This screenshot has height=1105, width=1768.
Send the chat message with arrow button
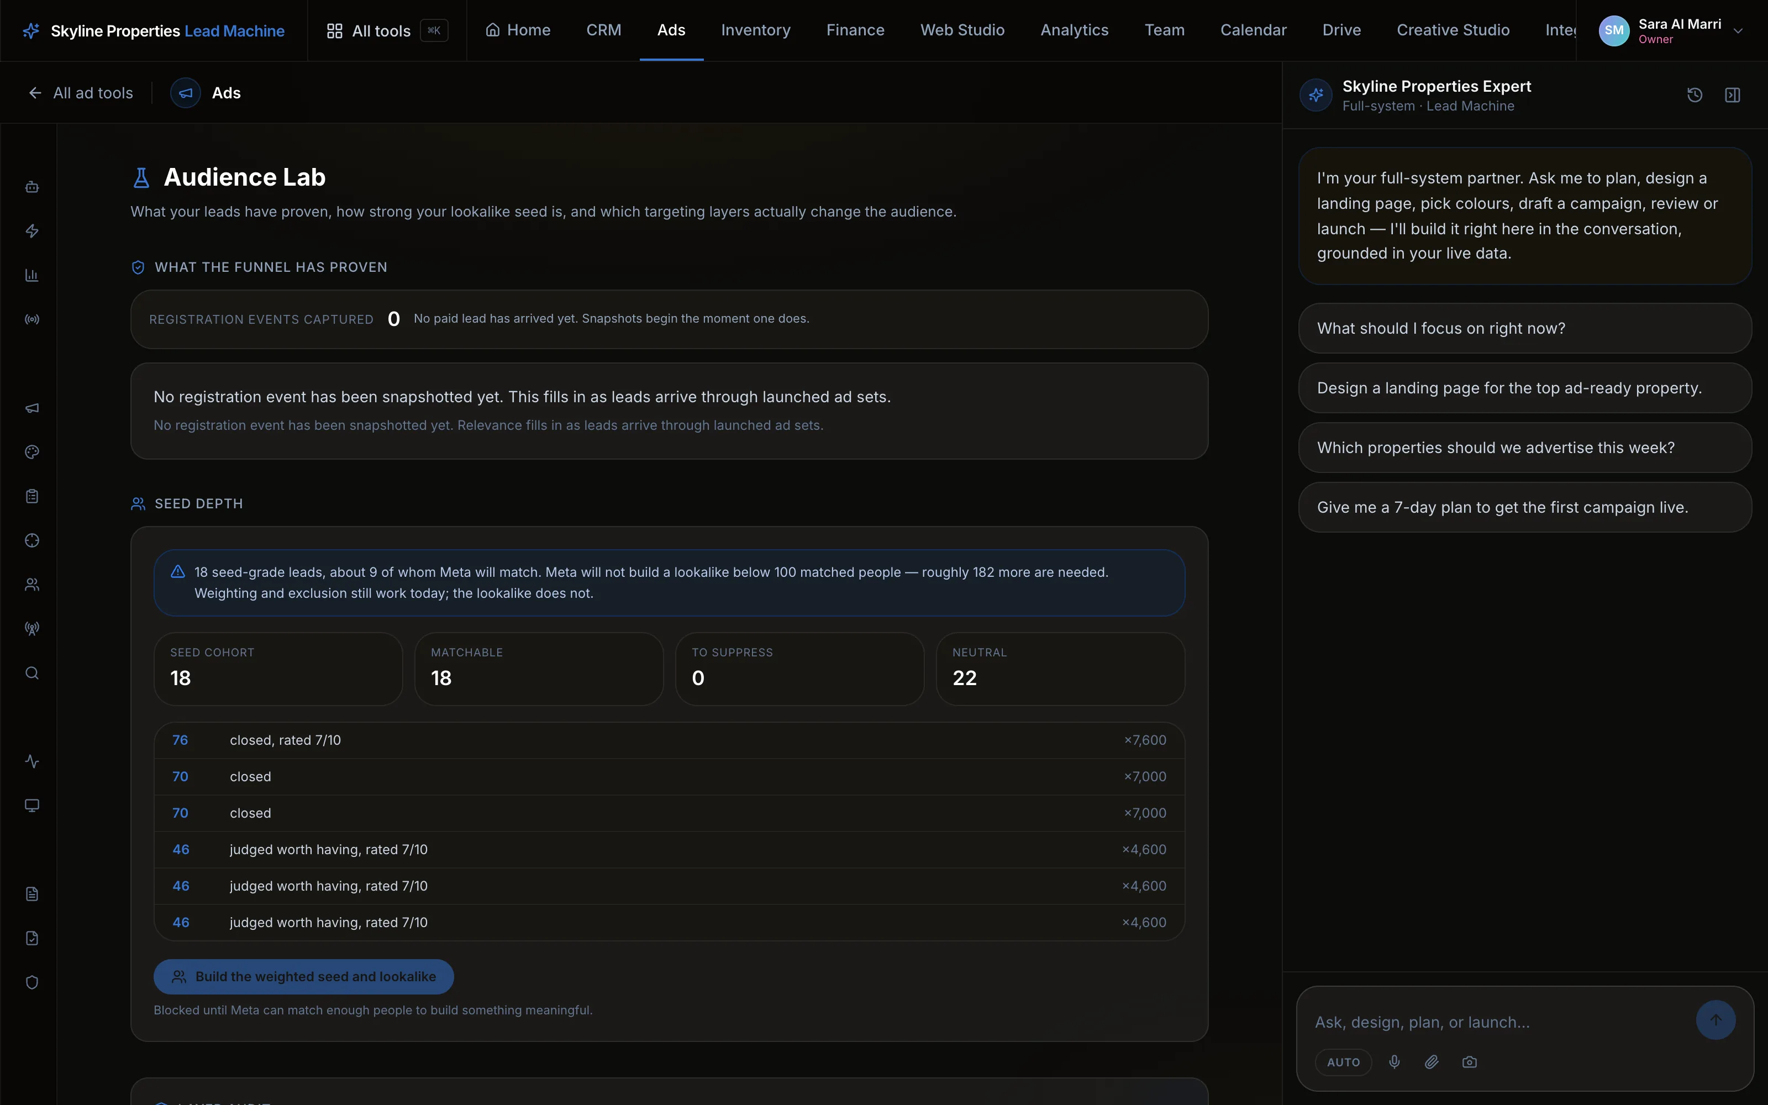(1716, 1020)
